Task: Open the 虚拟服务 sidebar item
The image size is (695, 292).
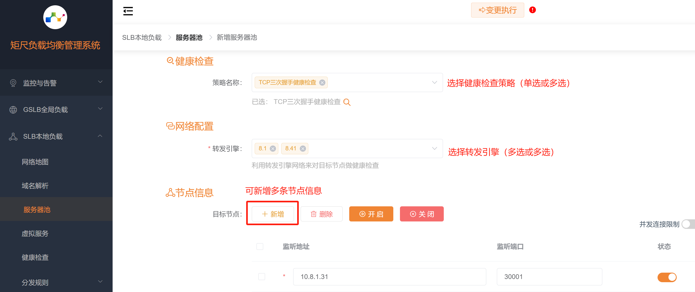Action: (x=35, y=233)
